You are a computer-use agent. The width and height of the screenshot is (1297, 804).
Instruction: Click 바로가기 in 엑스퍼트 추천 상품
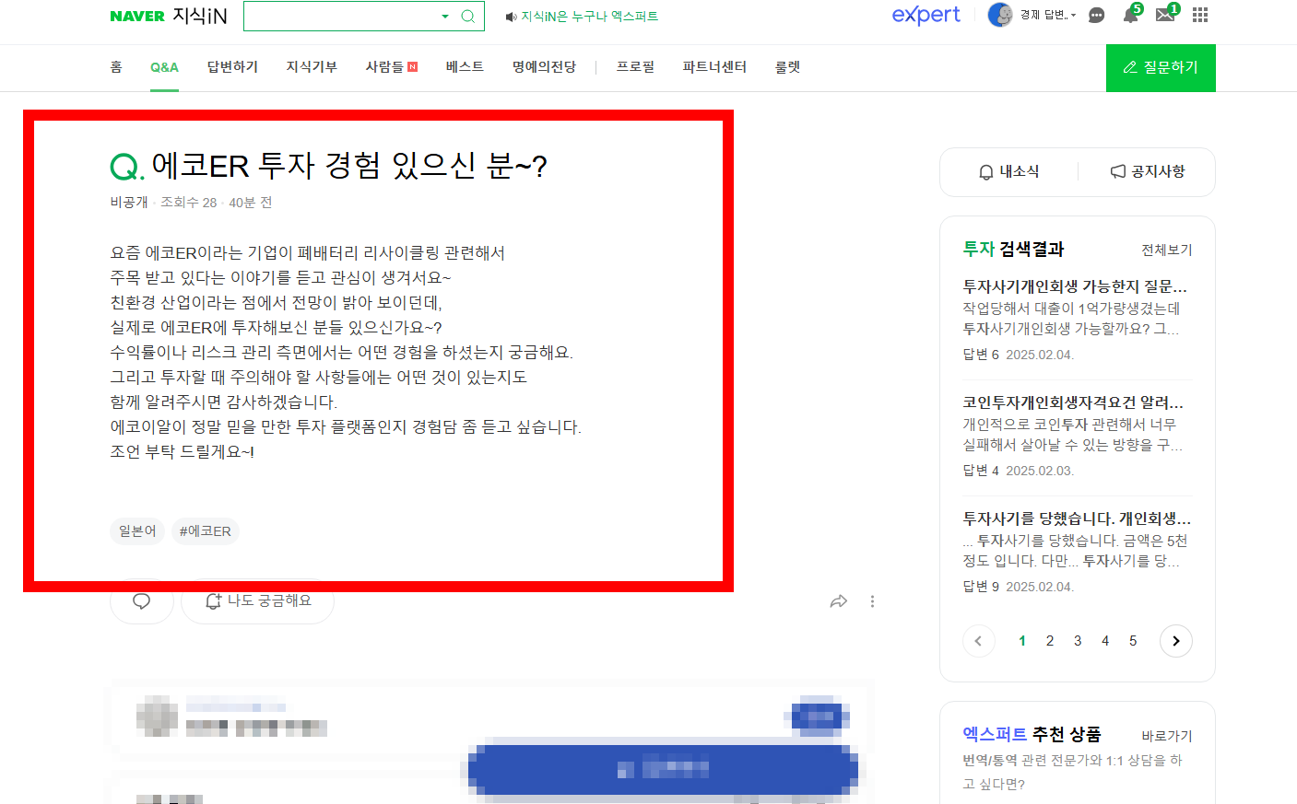pos(1167,736)
